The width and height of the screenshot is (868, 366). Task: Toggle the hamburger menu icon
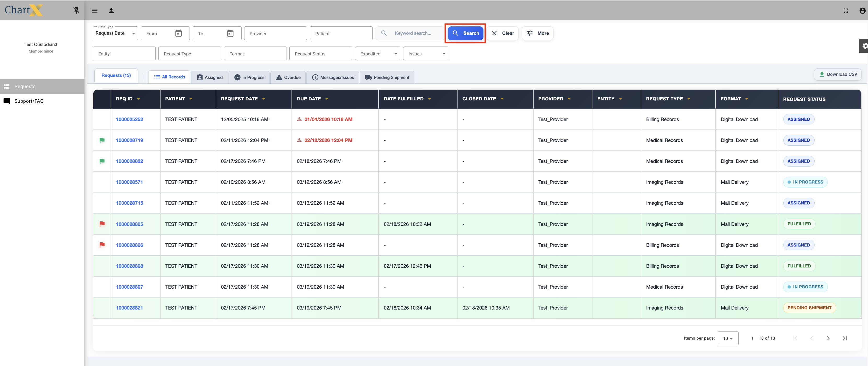click(x=95, y=10)
